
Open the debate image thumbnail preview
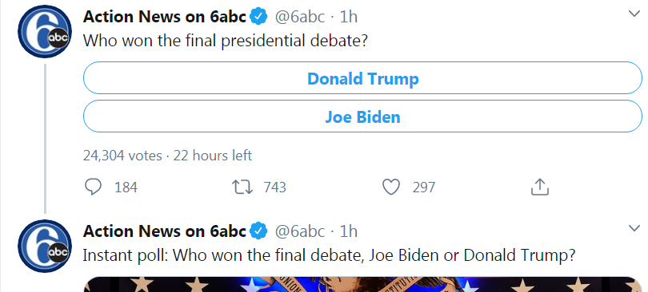362,284
